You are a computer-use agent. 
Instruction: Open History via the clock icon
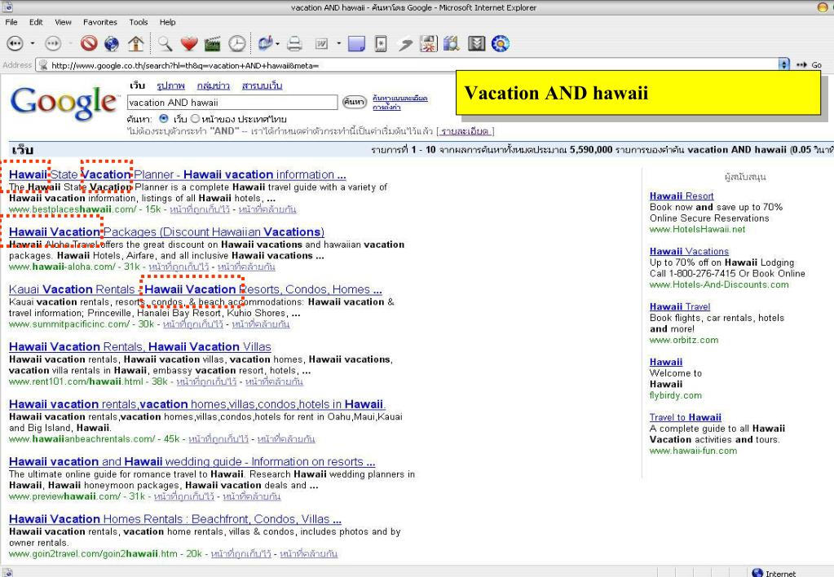click(x=237, y=43)
